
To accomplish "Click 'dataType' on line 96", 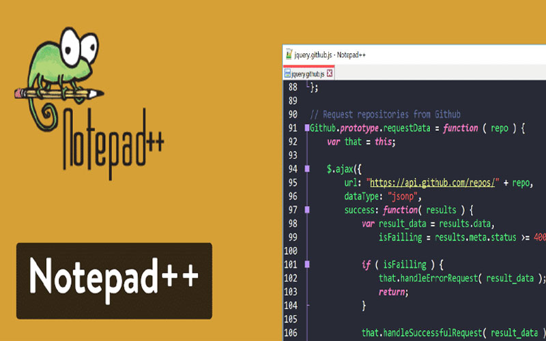I will pyautogui.click(x=362, y=197).
